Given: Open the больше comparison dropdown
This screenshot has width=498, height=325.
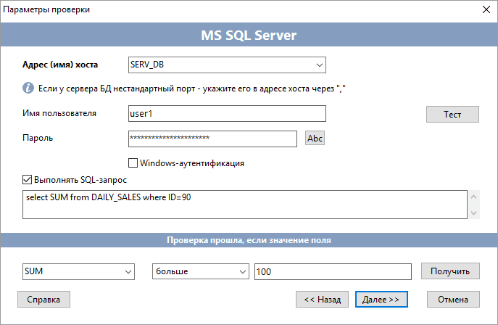Looking at the screenshot, I should (242, 271).
